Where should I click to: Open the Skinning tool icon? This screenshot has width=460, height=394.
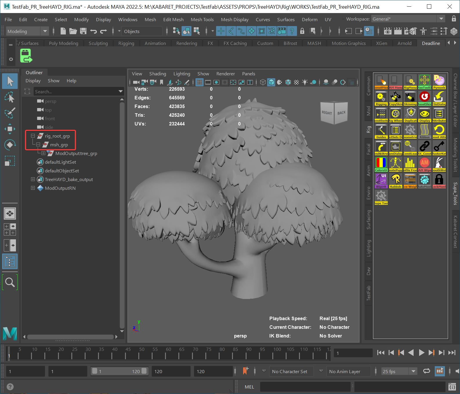[410, 98]
